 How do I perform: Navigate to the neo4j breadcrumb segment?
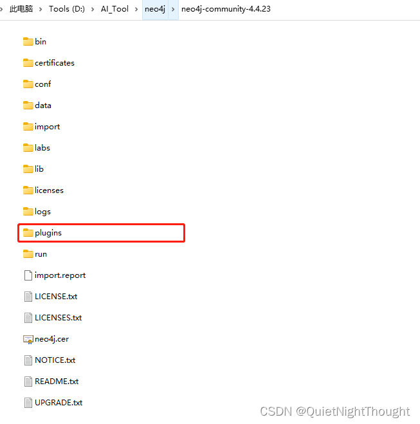click(x=155, y=9)
